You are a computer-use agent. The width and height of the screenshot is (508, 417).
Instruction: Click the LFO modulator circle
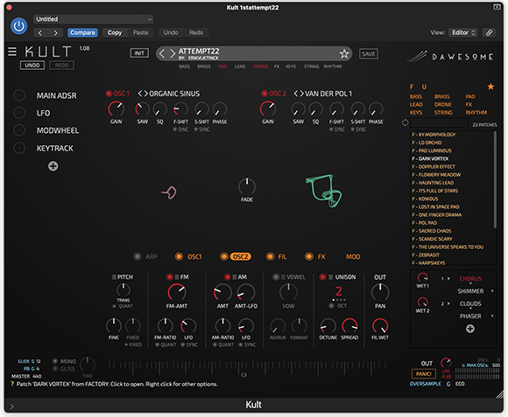click(19, 113)
